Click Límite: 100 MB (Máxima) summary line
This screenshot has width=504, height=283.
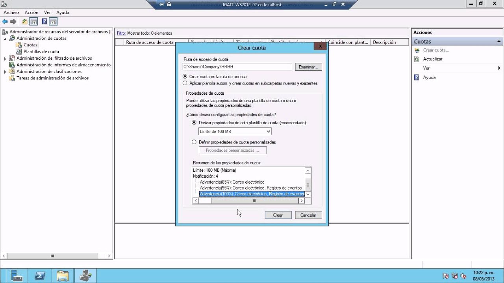click(x=215, y=170)
